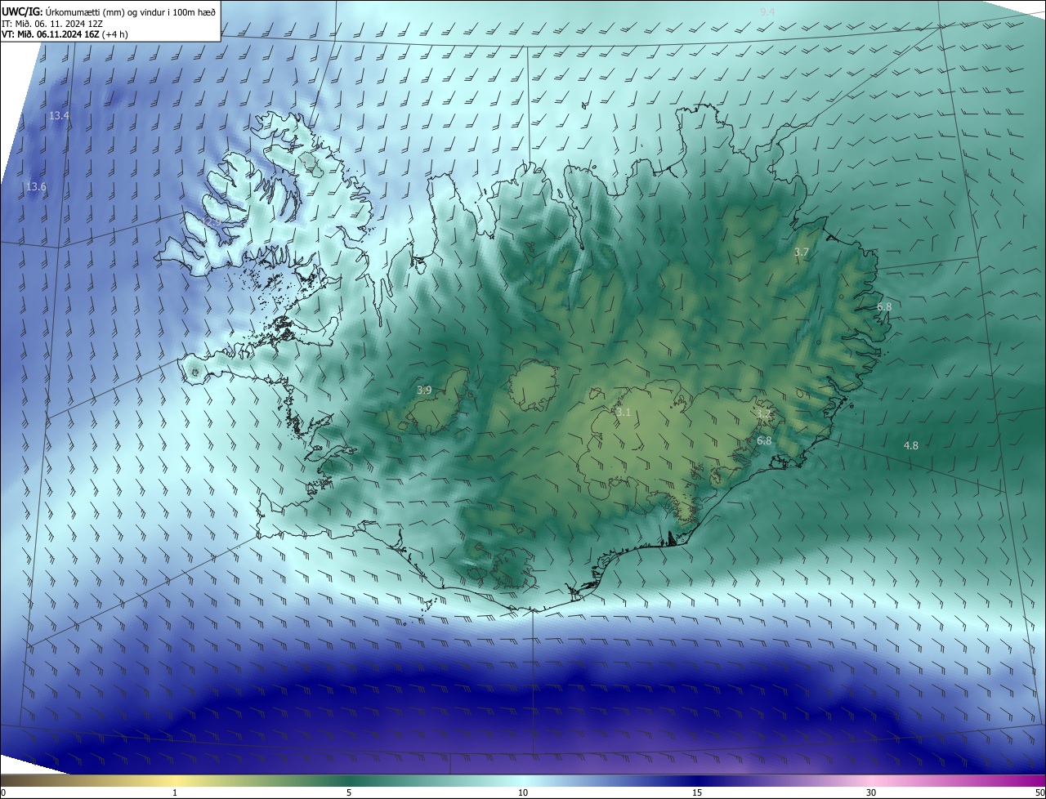Click the 13.4 value label on the map
This screenshot has height=799, width=1046.
[59, 116]
